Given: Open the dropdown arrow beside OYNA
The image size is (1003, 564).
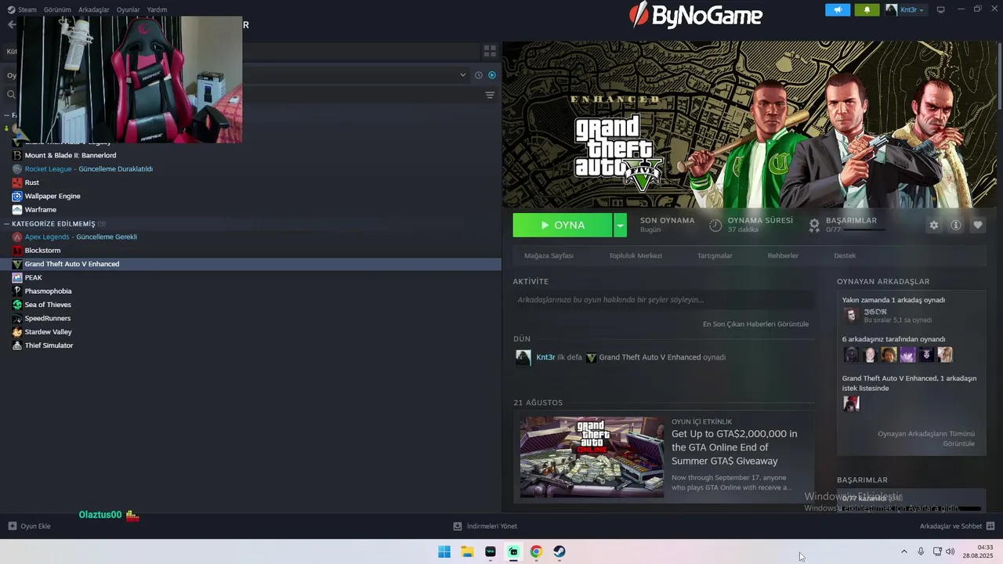Looking at the screenshot, I should click(621, 225).
